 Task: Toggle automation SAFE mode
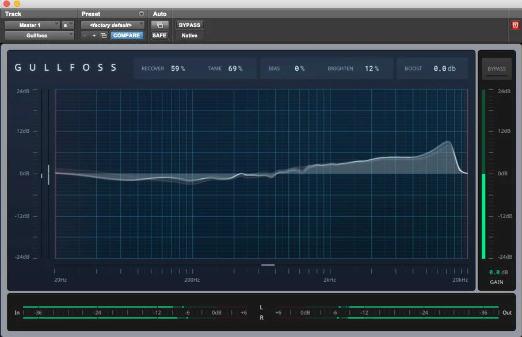159,35
